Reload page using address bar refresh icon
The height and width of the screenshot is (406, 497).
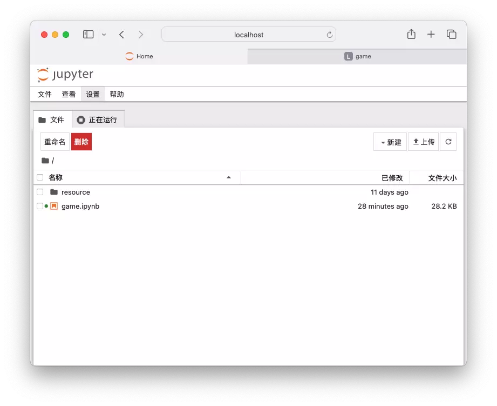tap(330, 35)
